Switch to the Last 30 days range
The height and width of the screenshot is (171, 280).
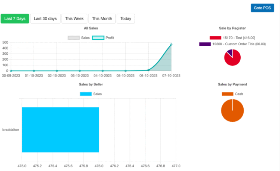pos(45,18)
